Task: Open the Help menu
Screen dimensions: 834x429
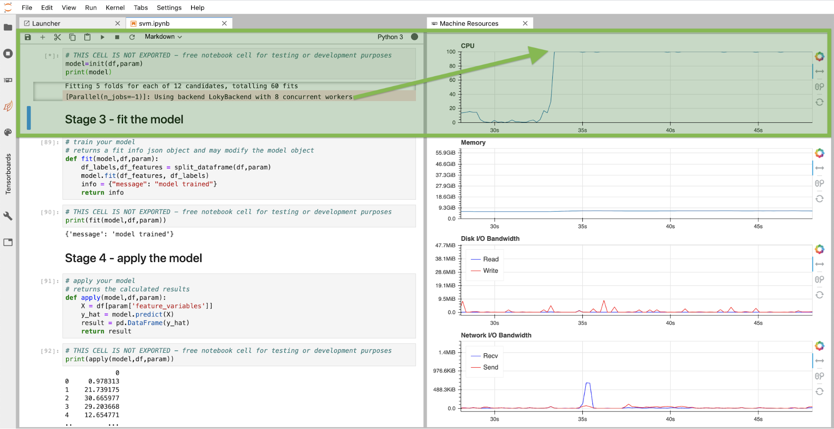Action: click(197, 7)
